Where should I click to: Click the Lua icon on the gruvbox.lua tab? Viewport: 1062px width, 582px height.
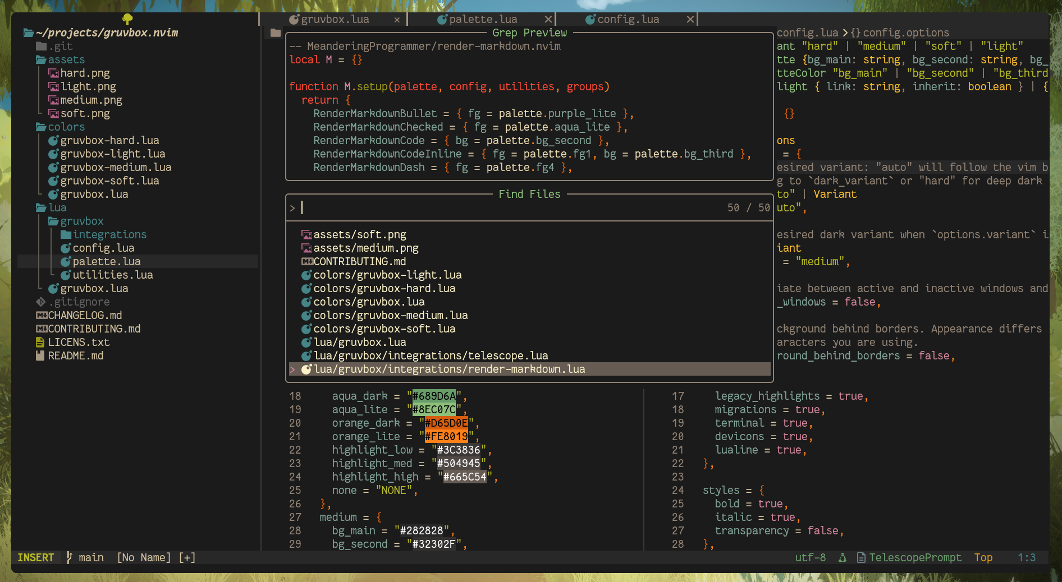pos(294,20)
